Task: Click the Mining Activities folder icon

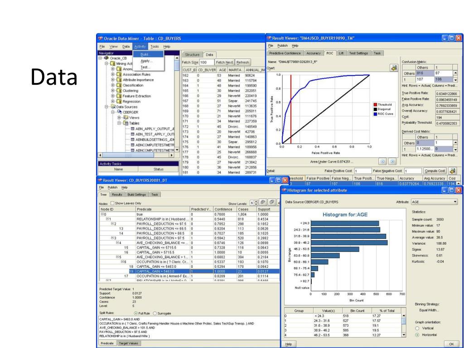Action: point(113,63)
